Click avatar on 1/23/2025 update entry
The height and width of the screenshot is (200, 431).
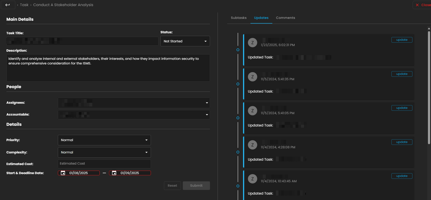pyautogui.click(x=252, y=43)
